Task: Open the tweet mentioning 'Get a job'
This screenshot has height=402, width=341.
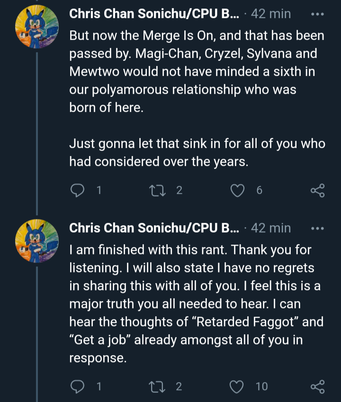Action: [196, 303]
